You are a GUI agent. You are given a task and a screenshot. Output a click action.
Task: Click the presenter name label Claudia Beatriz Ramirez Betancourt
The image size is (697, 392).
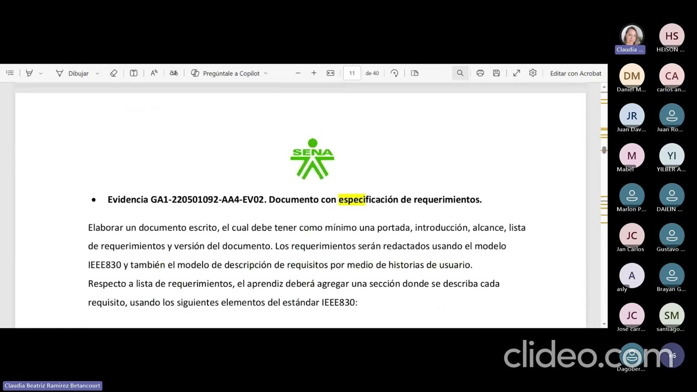pos(52,385)
